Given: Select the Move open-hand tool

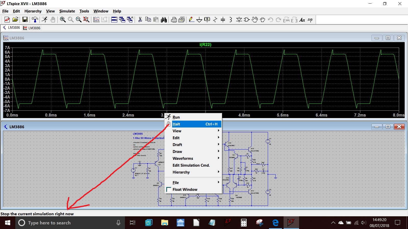Looking at the screenshot, I should (x=255, y=20).
